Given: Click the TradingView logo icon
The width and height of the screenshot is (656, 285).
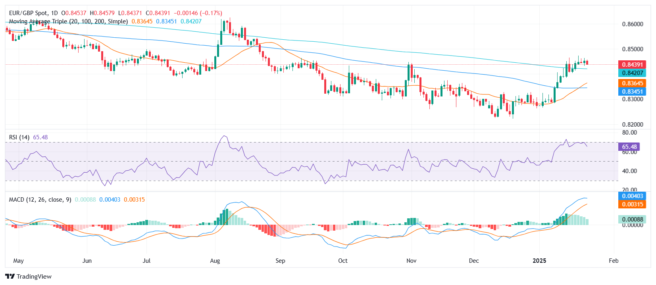Looking at the screenshot, I should pos(10,276).
